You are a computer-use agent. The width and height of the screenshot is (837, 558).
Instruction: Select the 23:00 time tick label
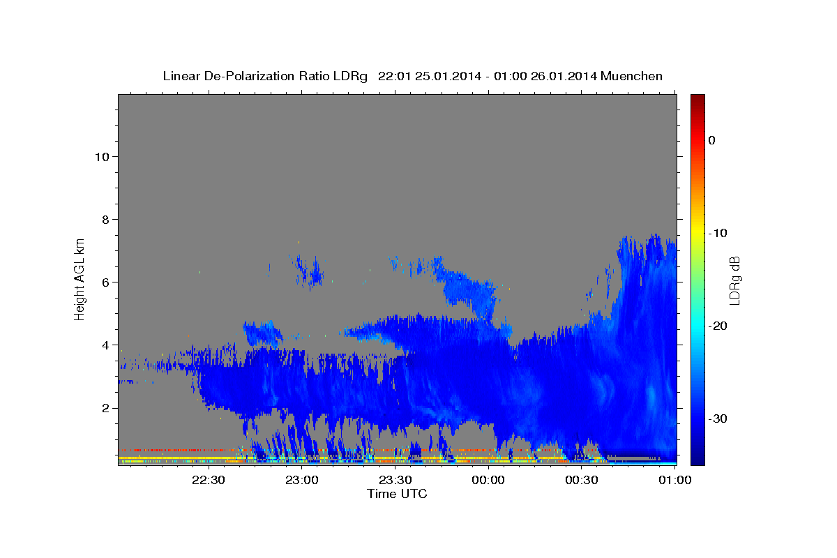pyautogui.click(x=302, y=480)
